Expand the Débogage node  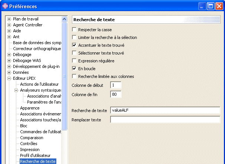9,55
